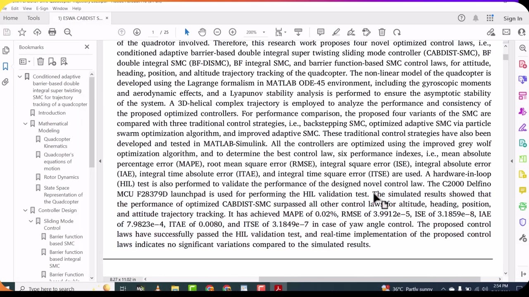
Task: Open the Export PDF tool in right pane
Action: coord(523,80)
